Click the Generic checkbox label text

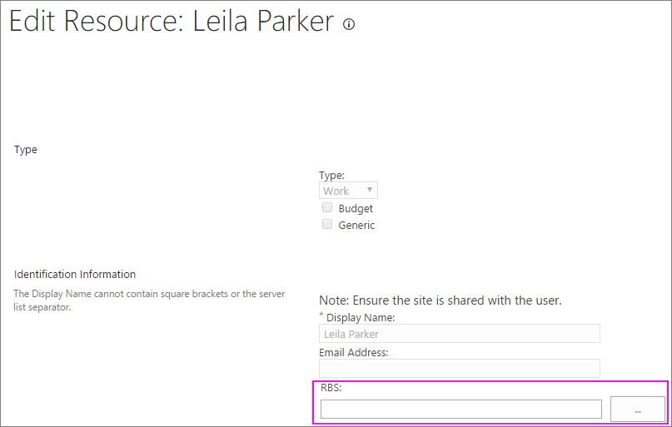pos(356,226)
